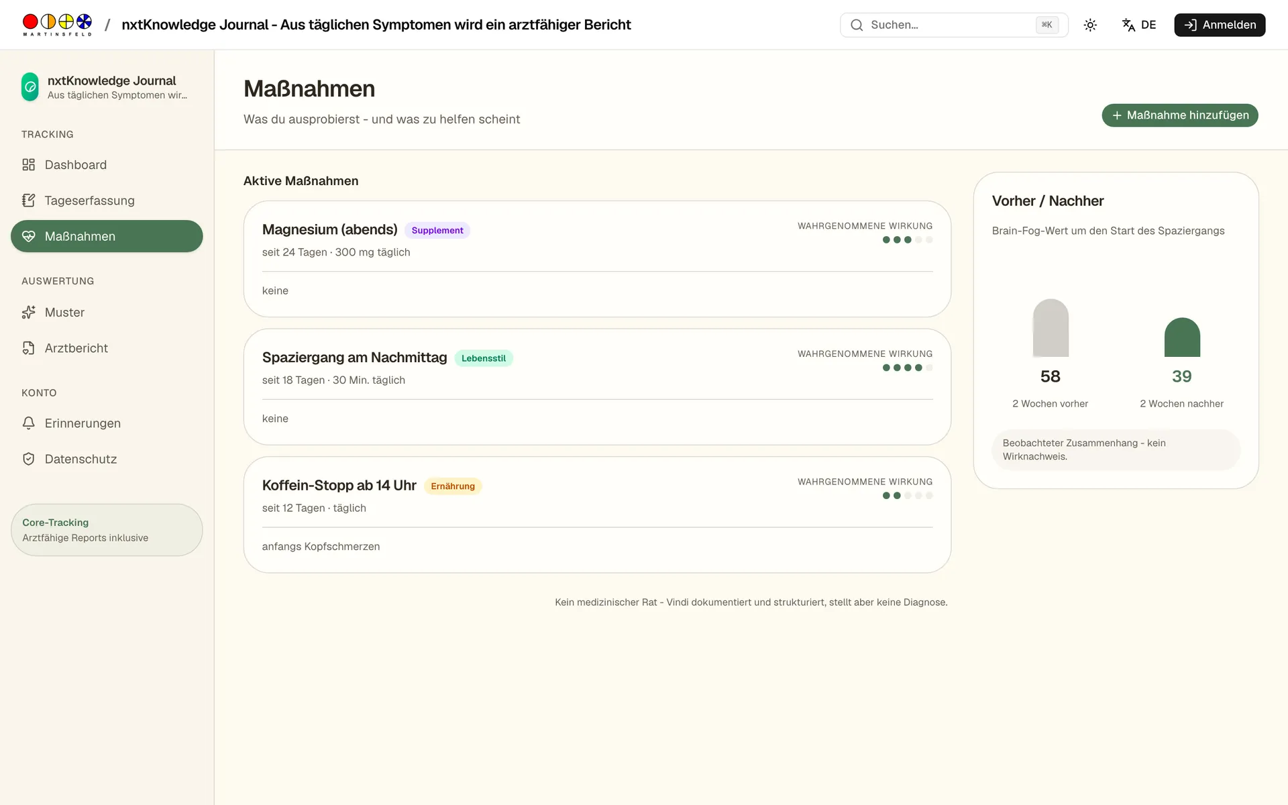This screenshot has width=1288, height=805.
Task: Open the Dashboard page
Action: click(107, 165)
